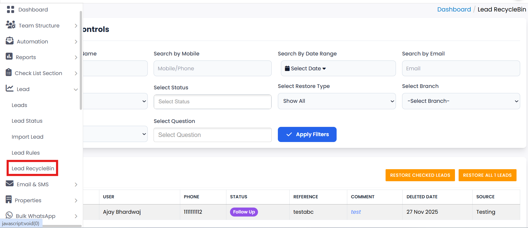The width and height of the screenshot is (528, 228).
Task: Focus the Mobile/Phone search field
Action: point(212,69)
